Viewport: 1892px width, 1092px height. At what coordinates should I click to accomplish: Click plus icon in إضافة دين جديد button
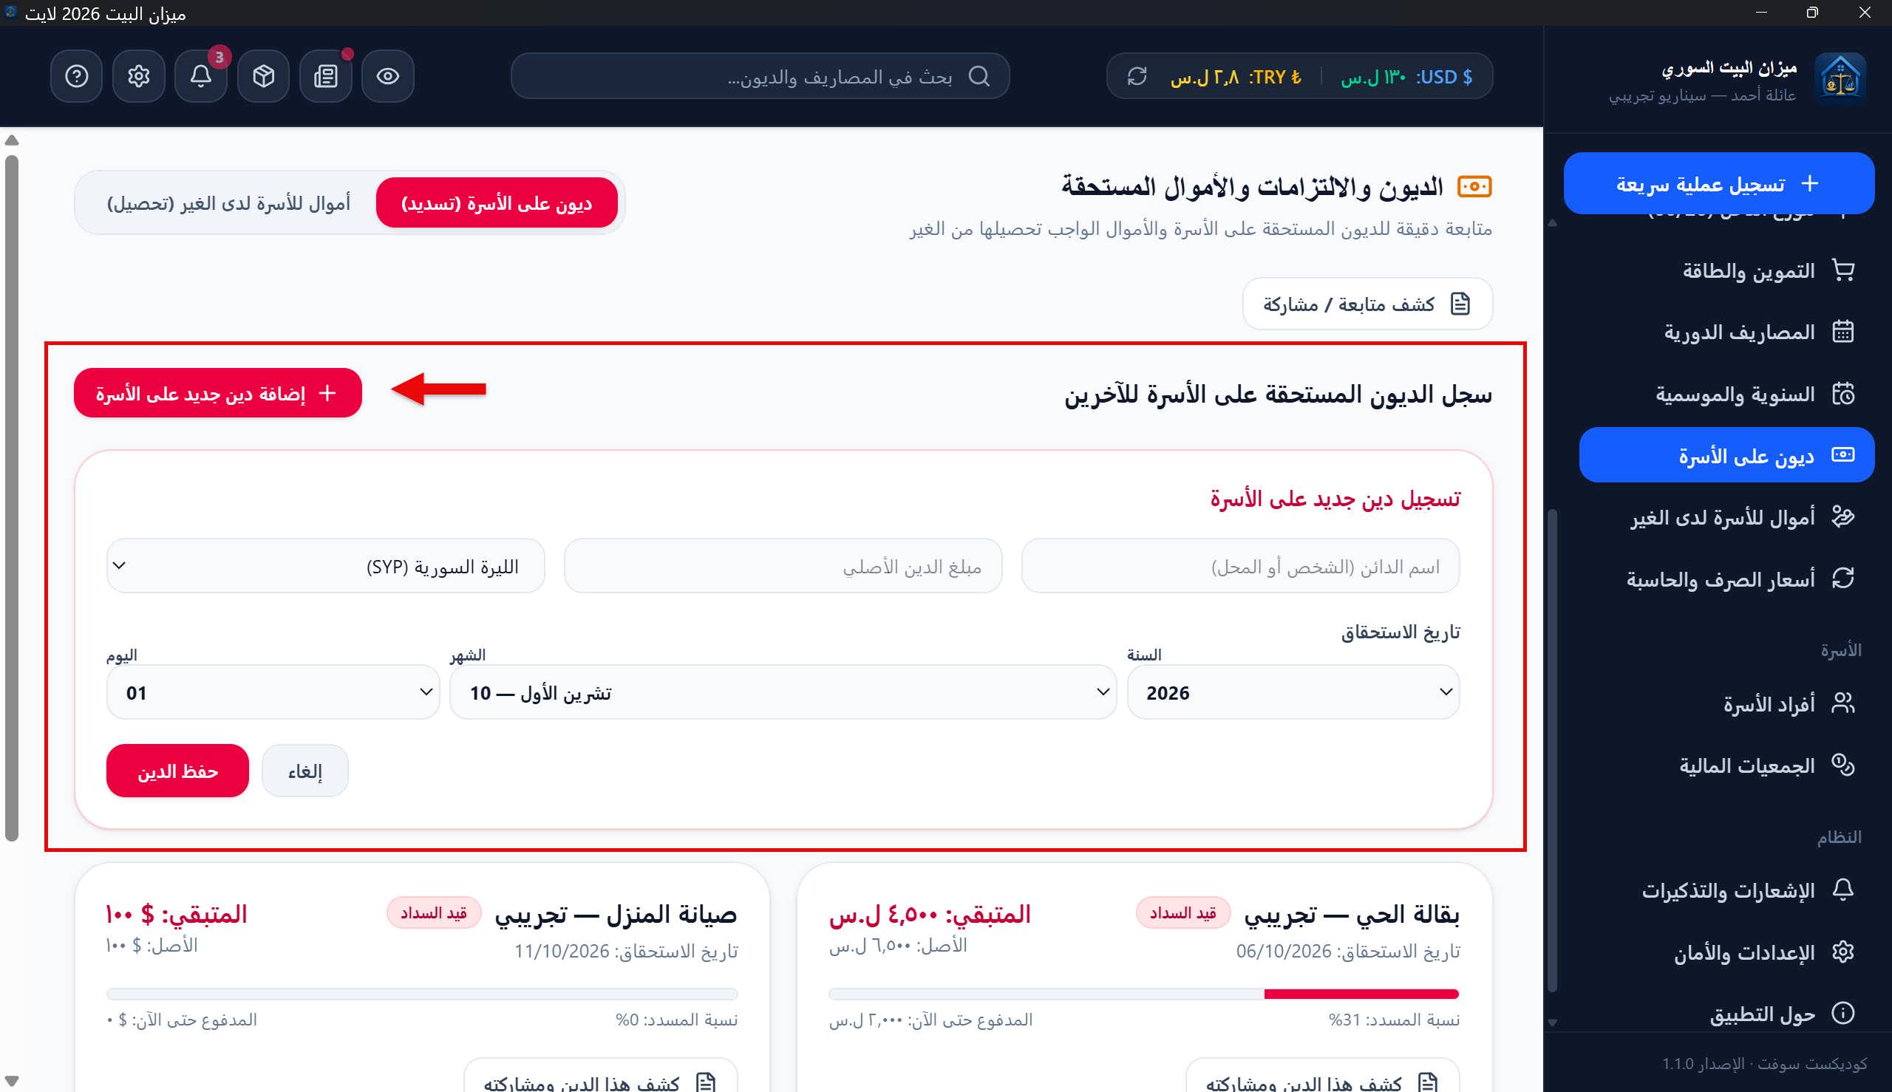(328, 393)
